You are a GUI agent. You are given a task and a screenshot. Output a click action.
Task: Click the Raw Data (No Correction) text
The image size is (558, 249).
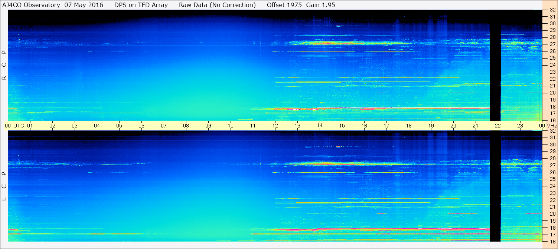pyautogui.click(x=217, y=5)
